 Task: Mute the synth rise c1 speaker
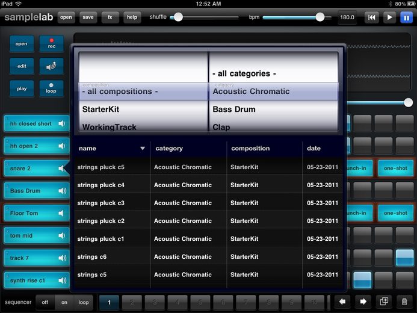click(x=62, y=280)
